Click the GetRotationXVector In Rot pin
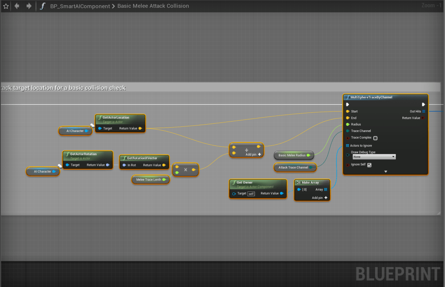Image resolution: width=445 pixels, height=287 pixels. (124, 165)
